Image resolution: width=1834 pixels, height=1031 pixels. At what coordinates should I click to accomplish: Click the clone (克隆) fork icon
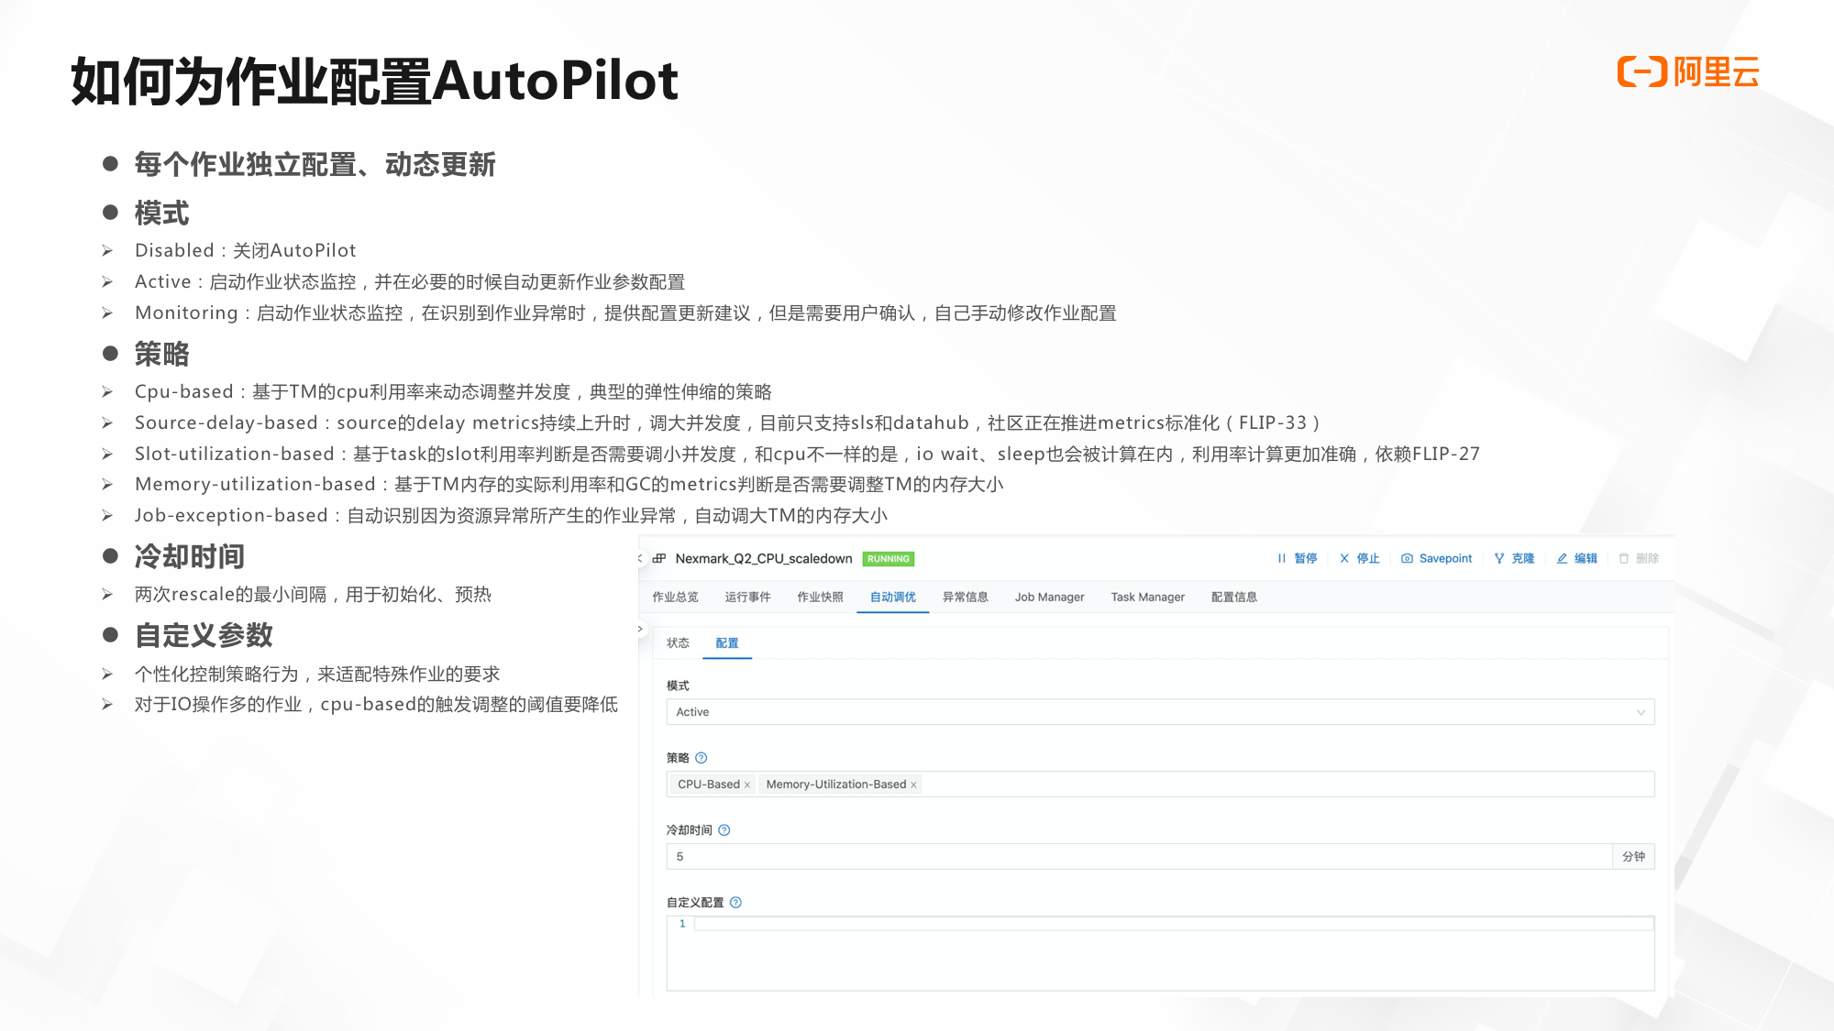pyautogui.click(x=1499, y=558)
